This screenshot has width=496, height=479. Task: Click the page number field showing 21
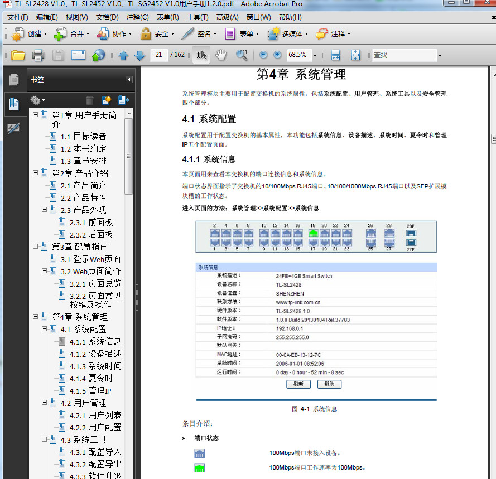point(159,55)
